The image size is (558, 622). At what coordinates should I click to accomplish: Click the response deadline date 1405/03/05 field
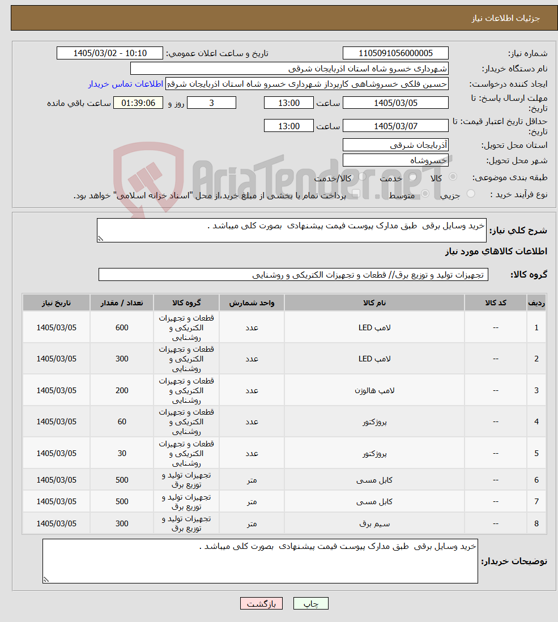(x=395, y=103)
